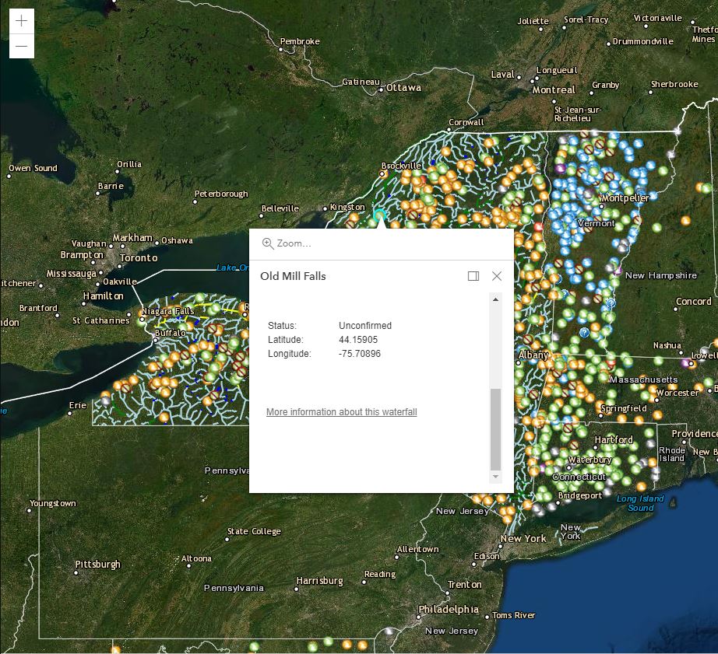Click the popup scrollbar up arrow
The height and width of the screenshot is (654, 718).
click(x=495, y=299)
